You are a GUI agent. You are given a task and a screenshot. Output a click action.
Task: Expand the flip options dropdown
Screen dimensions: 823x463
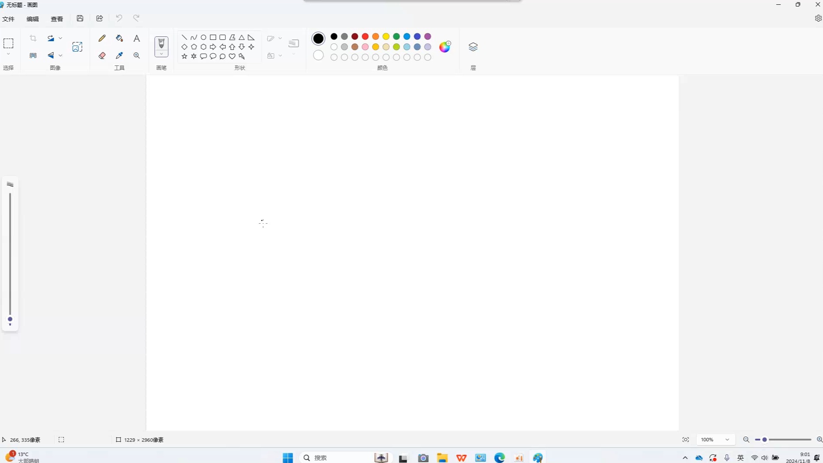pos(60,55)
